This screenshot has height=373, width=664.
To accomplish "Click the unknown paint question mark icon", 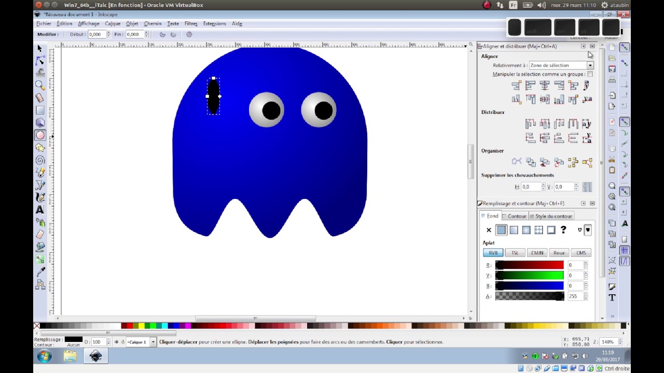I will tap(563, 229).
